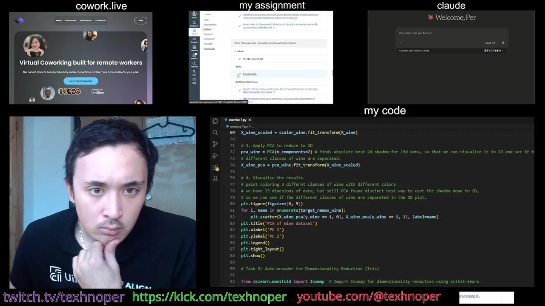Open IKT112 Lecture 8.pdf link
This screenshot has height=306, width=545.
[253, 59]
